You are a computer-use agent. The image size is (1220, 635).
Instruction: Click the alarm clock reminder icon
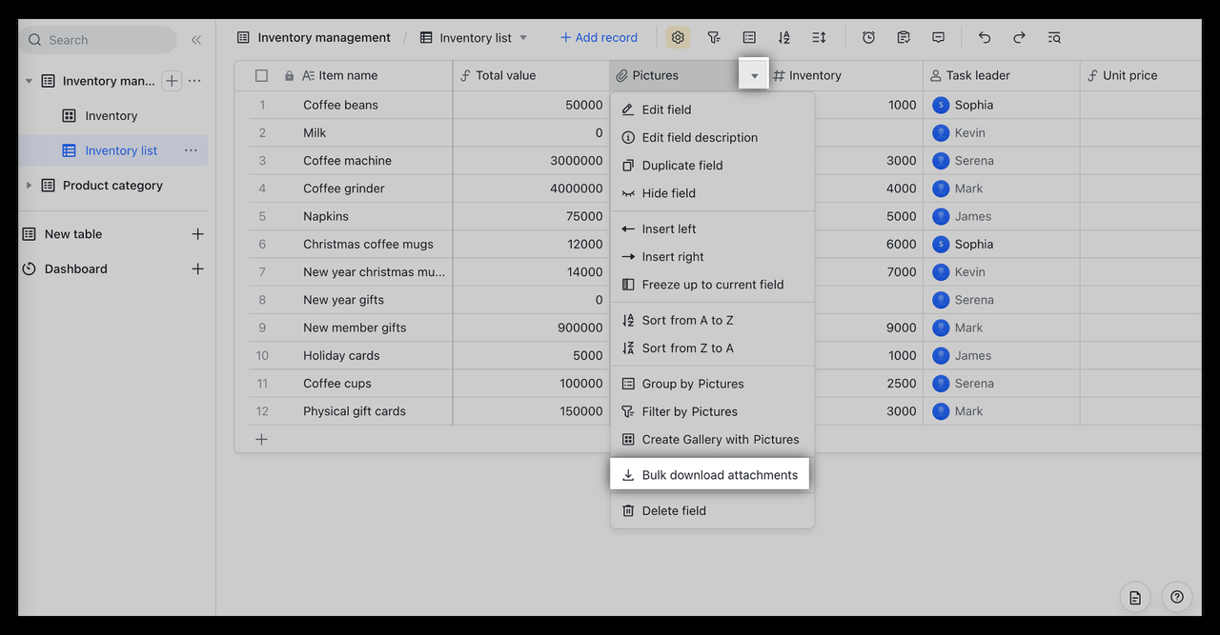point(868,38)
